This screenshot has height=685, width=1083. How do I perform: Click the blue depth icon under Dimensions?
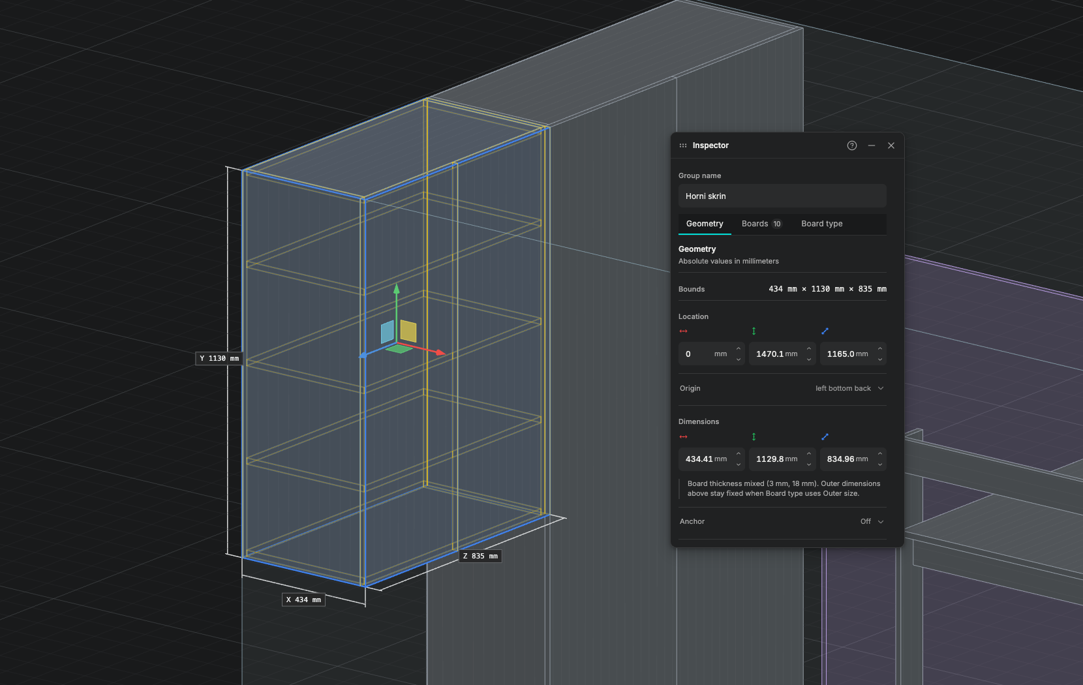[x=825, y=436]
